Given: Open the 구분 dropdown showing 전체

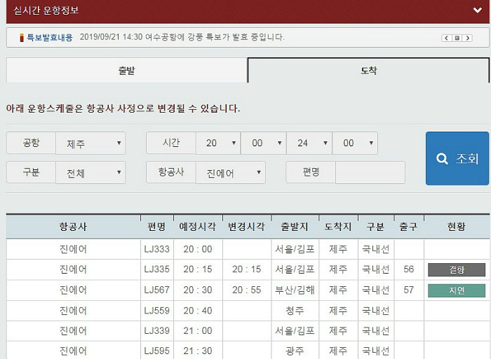Looking at the screenshot, I should [x=90, y=172].
